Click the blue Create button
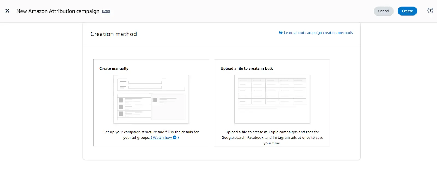The width and height of the screenshot is (437, 172). pos(407,11)
